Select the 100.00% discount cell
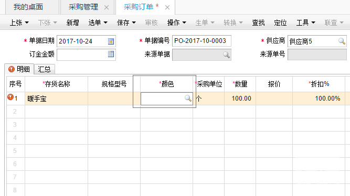Screen dimensions: 350x196 coord(319,99)
